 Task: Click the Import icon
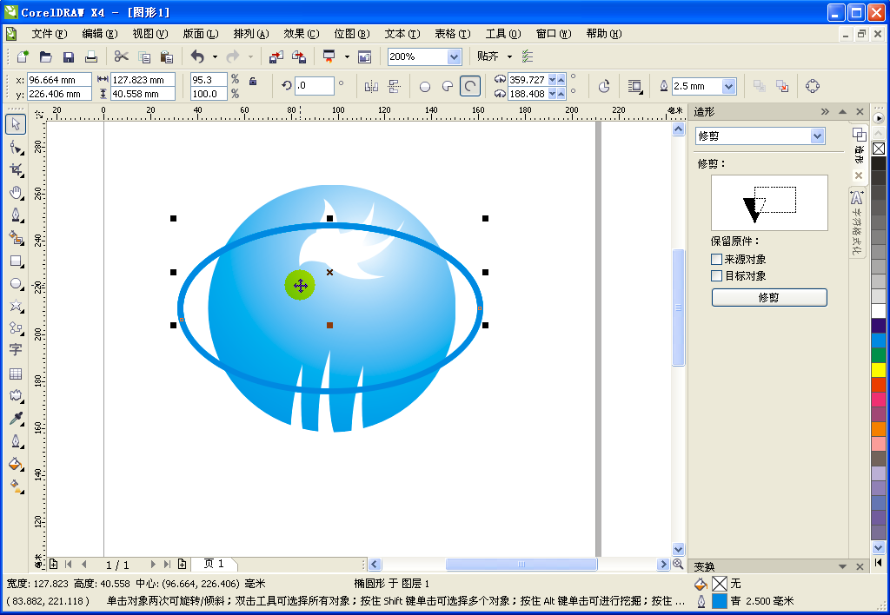coord(276,56)
